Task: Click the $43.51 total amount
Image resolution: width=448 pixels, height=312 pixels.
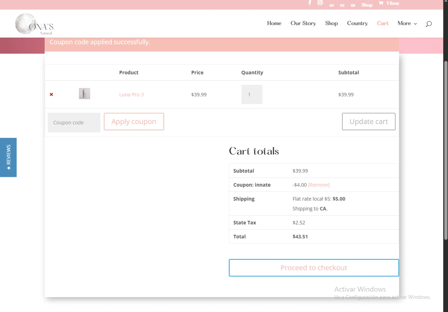Action: click(300, 237)
